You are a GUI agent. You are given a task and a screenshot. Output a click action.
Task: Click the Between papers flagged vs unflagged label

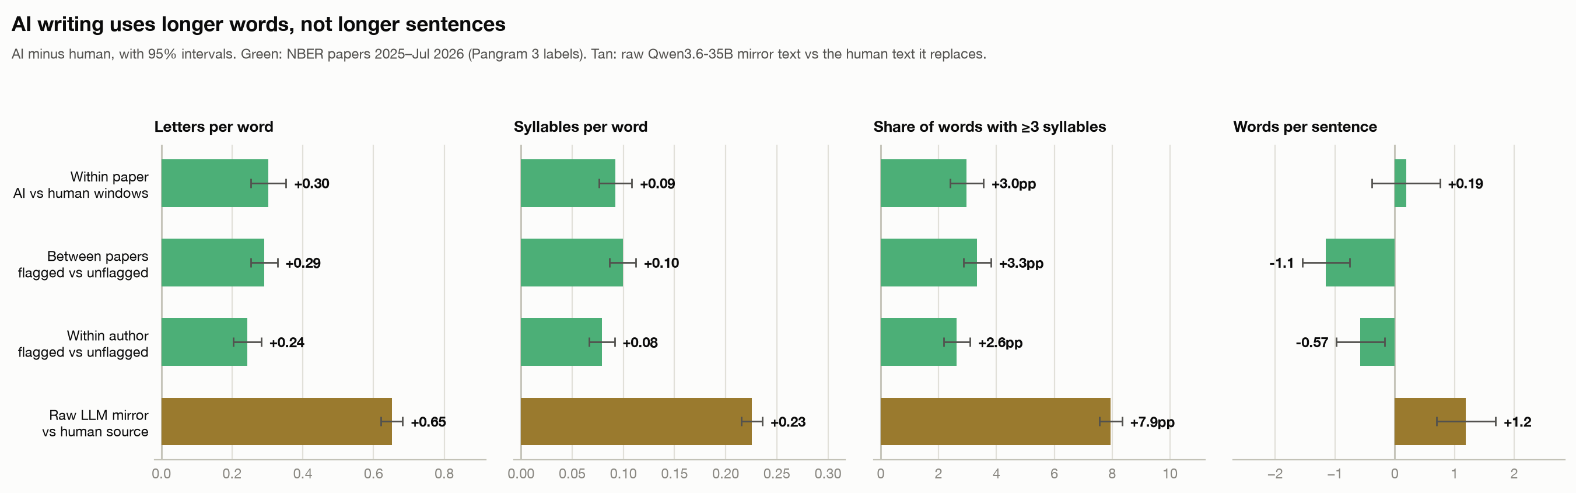coord(83,264)
